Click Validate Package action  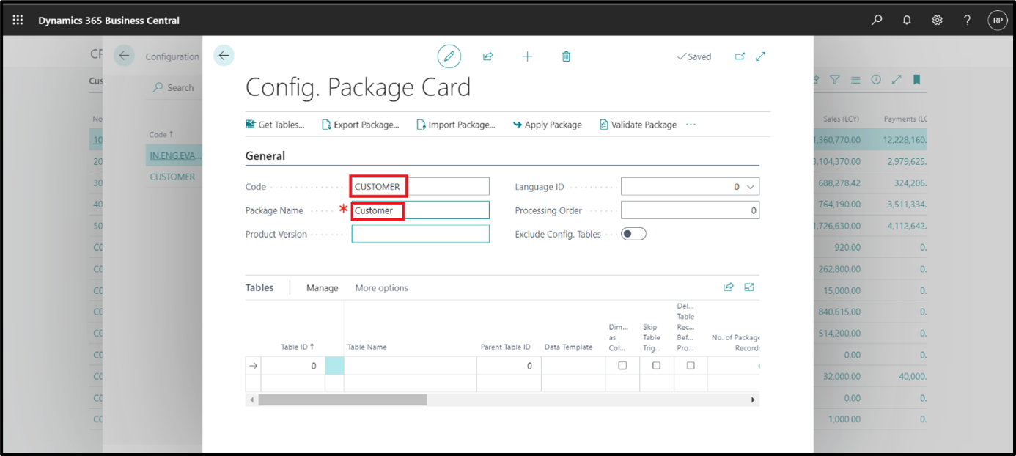638,125
